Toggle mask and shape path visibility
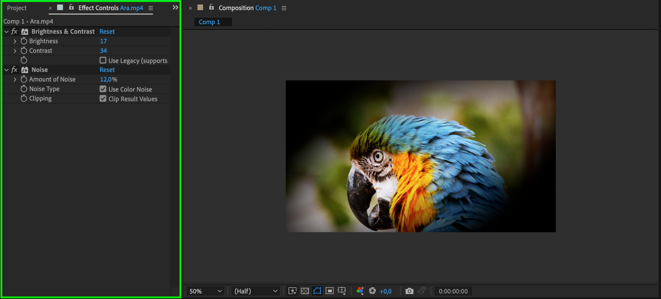Viewport: 661px width, 299px height. coord(317,291)
